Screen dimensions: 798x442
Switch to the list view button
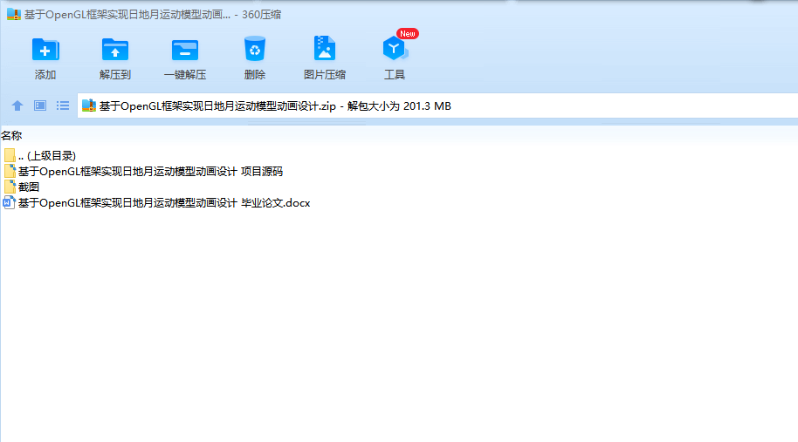63,105
